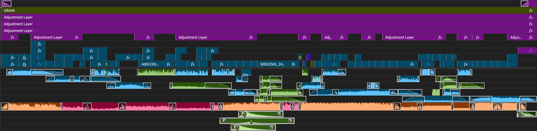
Task: Click the fx badge on the 'Adjus...' clip
Action: 531,37
